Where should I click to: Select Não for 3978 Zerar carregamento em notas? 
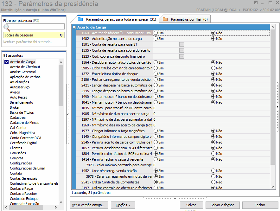pyautogui.click(x=213, y=176)
